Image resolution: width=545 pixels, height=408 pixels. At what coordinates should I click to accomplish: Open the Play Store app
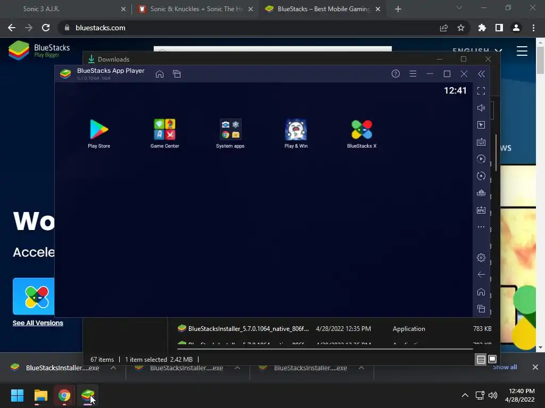point(99,133)
